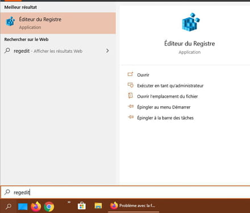Viewport: 250px width, 213px height.
Task: Choose Ouvrir action
Action: click(x=143, y=75)
